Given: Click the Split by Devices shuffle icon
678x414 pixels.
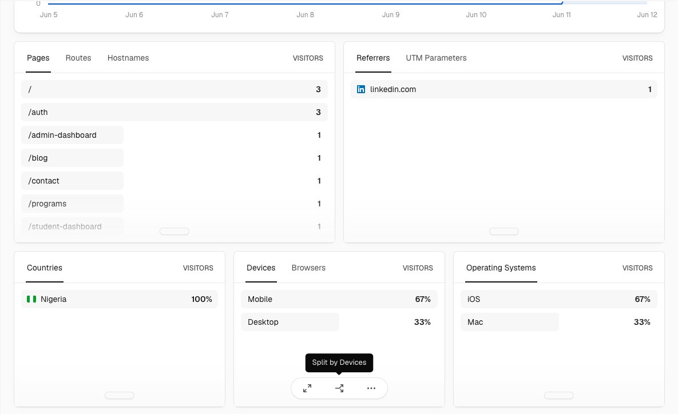Looking at the screenshot, I should [339, 388].
